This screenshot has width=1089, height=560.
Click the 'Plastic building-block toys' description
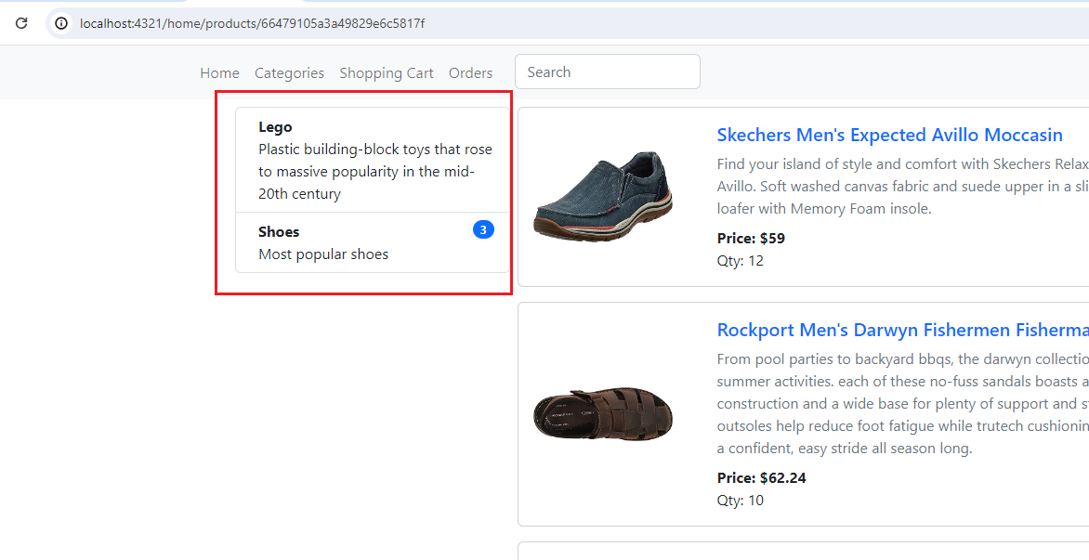coord(375,172)
